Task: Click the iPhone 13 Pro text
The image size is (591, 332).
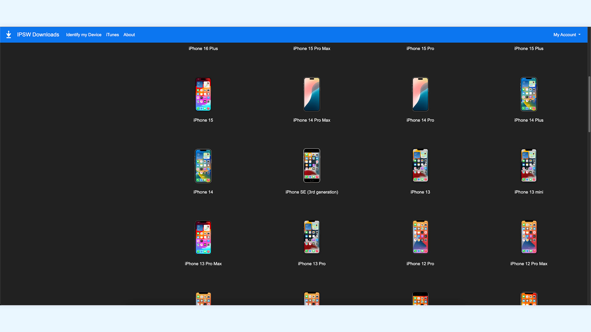Action: tap(312, 264)
